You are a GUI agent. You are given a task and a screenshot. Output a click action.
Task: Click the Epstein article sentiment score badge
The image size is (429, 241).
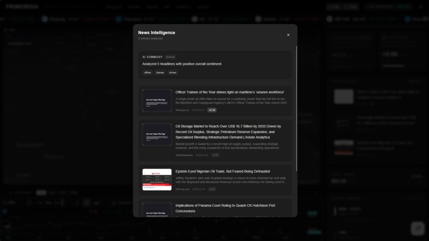212,189
